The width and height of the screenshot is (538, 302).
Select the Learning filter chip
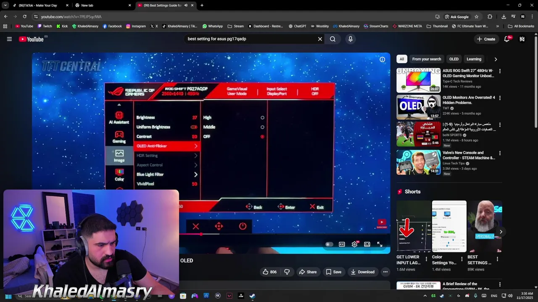click(474, 59)
